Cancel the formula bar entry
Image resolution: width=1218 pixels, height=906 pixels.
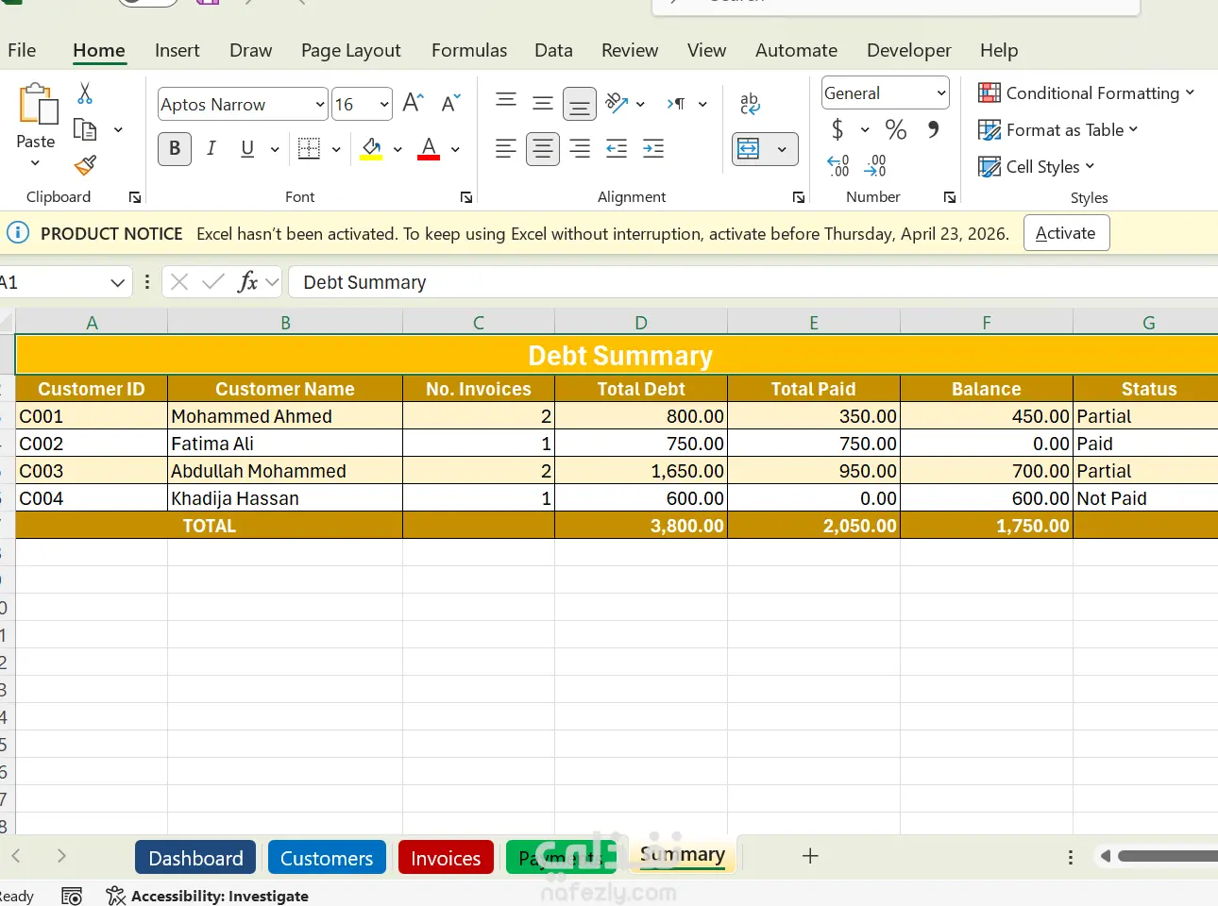tap(179, 282)
